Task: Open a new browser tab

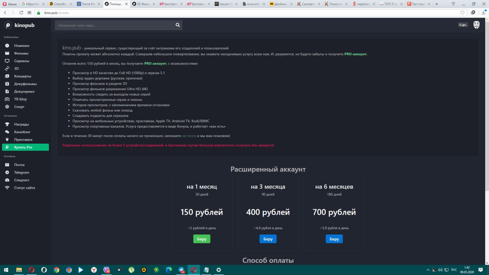Action: tap(437, 4)
